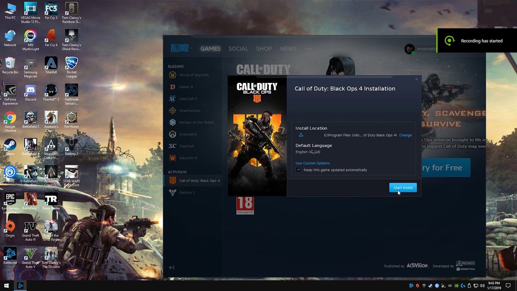Open Rocket League desktop shortcut
The image size is (517, 291).
click(x=71, y=67)
